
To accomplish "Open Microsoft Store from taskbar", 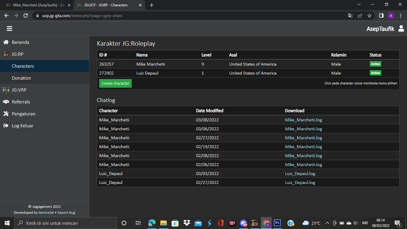I will click(175, 223).
